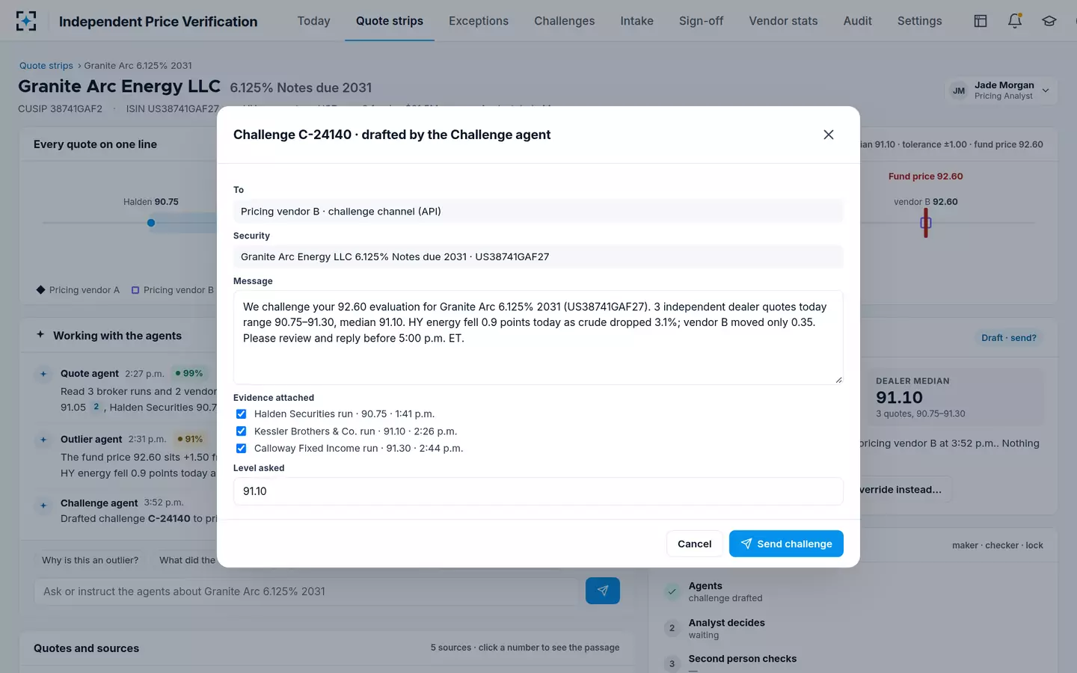Viewport: 1077px width, 673px height.
Task: Open the notifications bell
Action: pyautogui.click(x=1015, y=21)
